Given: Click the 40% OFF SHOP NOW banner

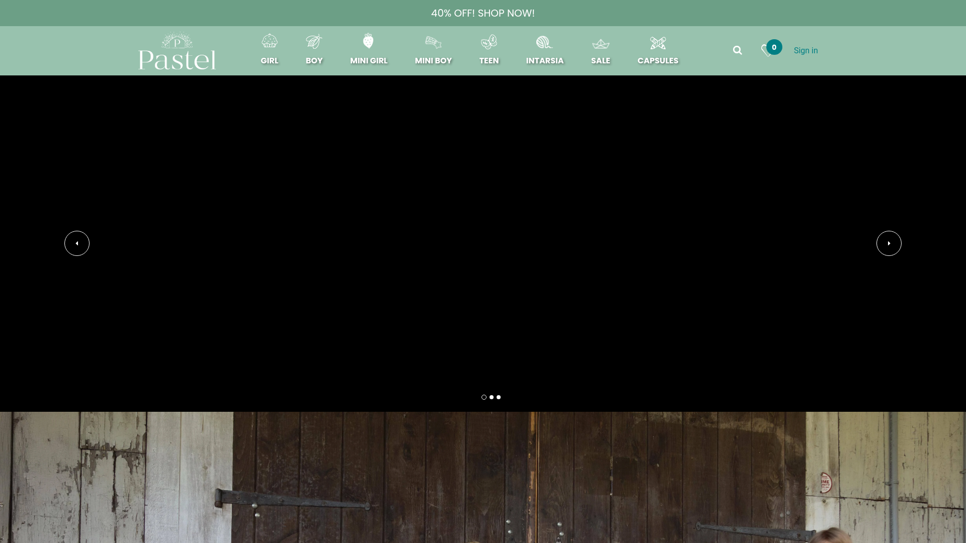Looking at the screenshot, I should (x=482, y=13).
